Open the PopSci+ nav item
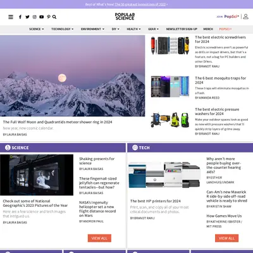This screenshot has width=253, height=253. (x=225, y=29)
